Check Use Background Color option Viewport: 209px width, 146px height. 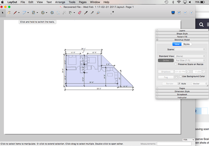pyautogui.click(x=181, y=77)
